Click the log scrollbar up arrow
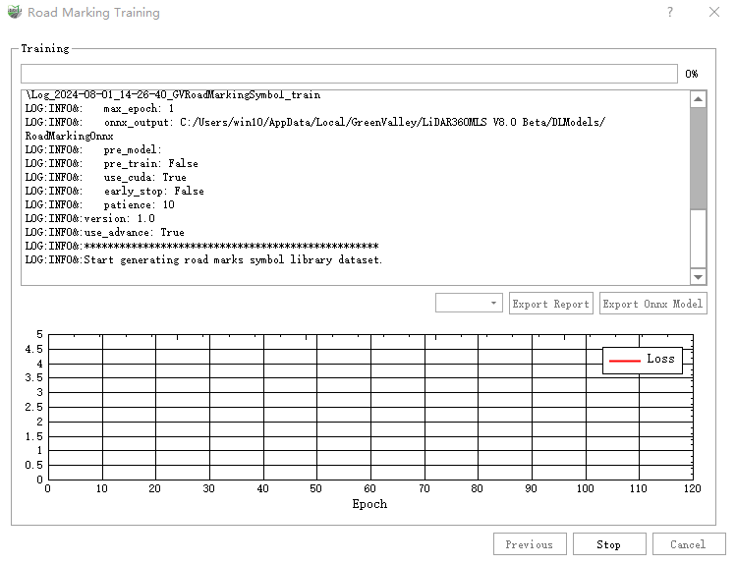The image size is (736, 565). pos(698,99)
